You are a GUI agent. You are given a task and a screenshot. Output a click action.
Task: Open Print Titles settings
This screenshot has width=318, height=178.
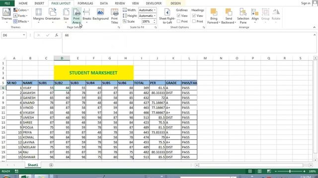[114, 16]
